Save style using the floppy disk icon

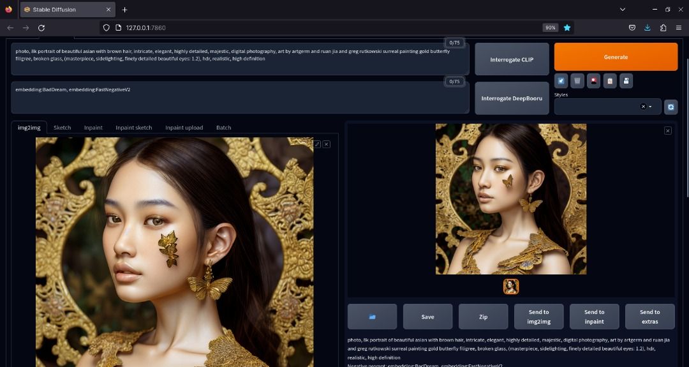tap(626, 80)
